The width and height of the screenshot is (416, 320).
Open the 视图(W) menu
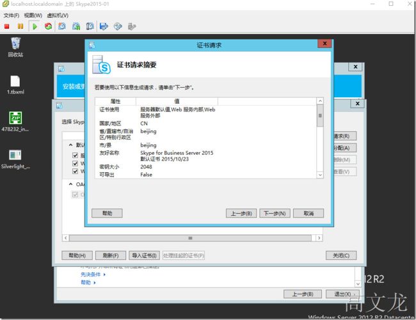pos(33,15)
